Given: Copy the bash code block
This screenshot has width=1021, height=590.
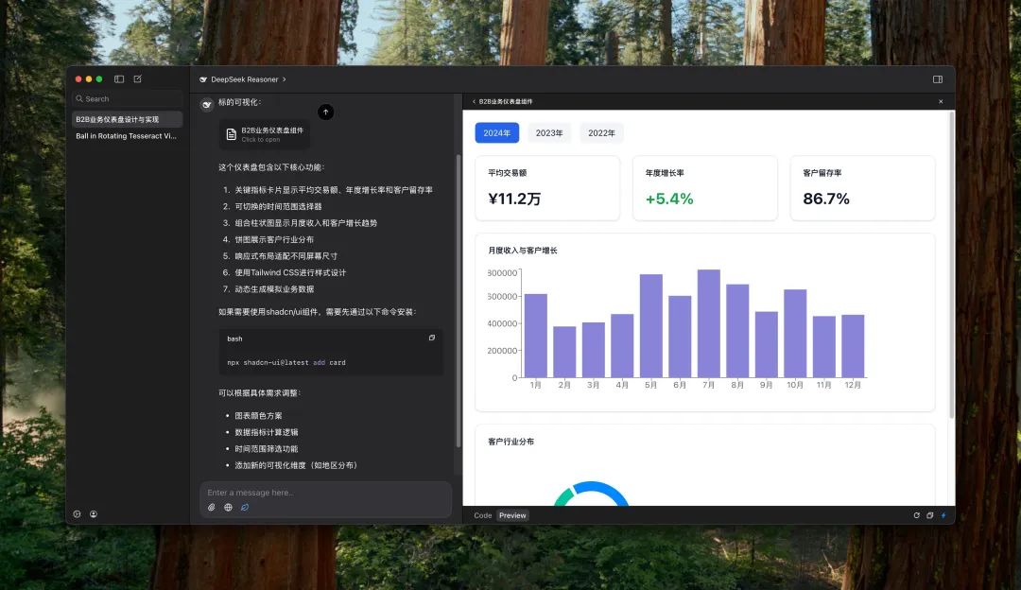Looking at the screenshot, I should (432, 338).
